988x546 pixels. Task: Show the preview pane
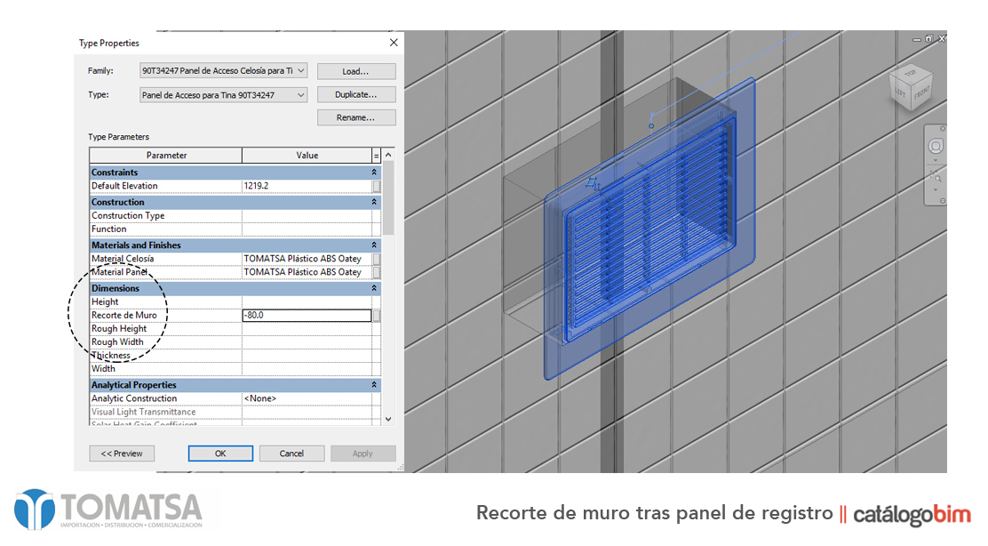coord(121,454)
